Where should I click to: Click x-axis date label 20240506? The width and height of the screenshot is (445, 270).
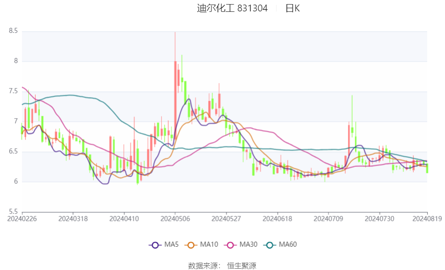coord(175,219)
